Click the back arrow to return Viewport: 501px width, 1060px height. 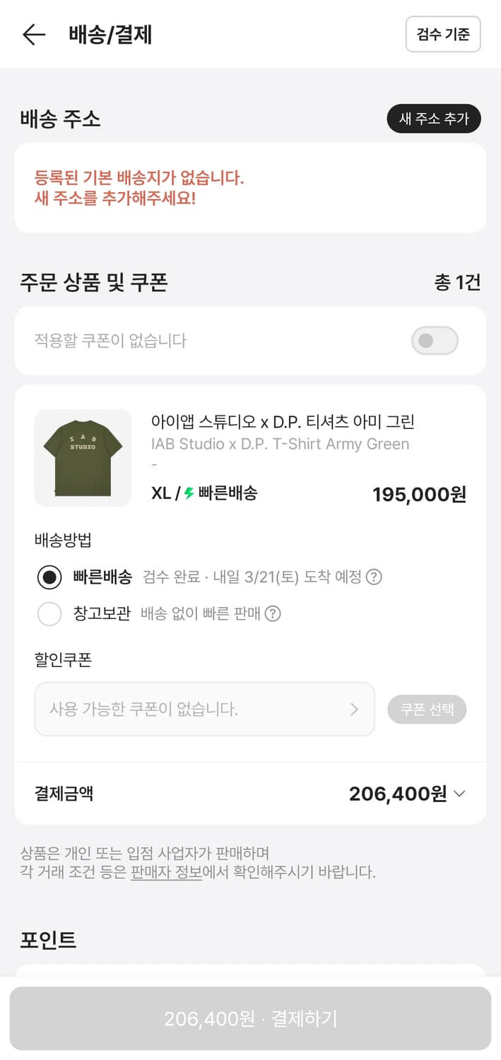tap(34, 34)
